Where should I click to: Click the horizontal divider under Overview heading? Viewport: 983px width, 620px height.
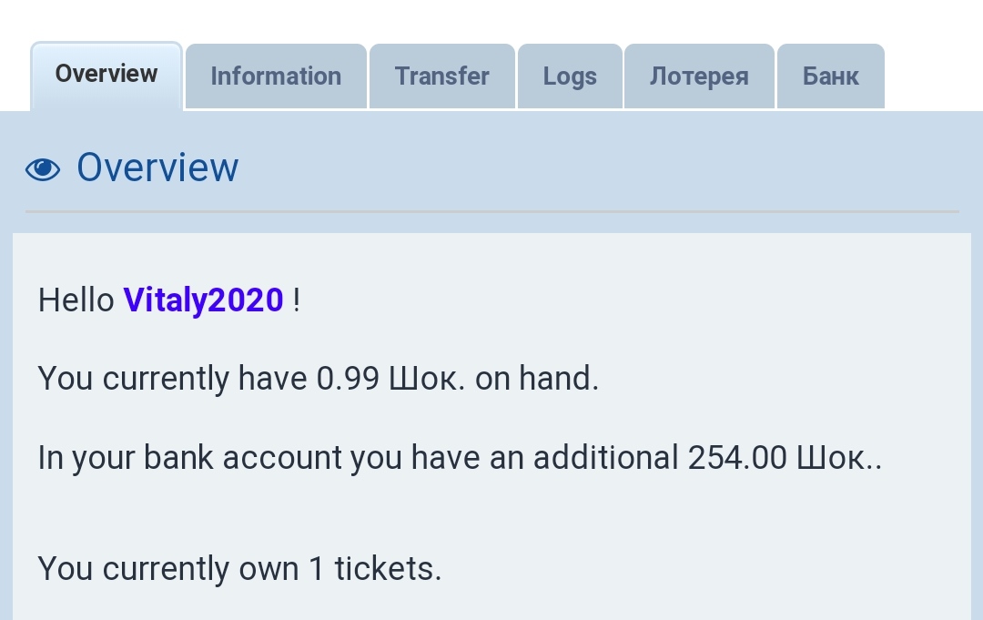click(x=491, y=211)
